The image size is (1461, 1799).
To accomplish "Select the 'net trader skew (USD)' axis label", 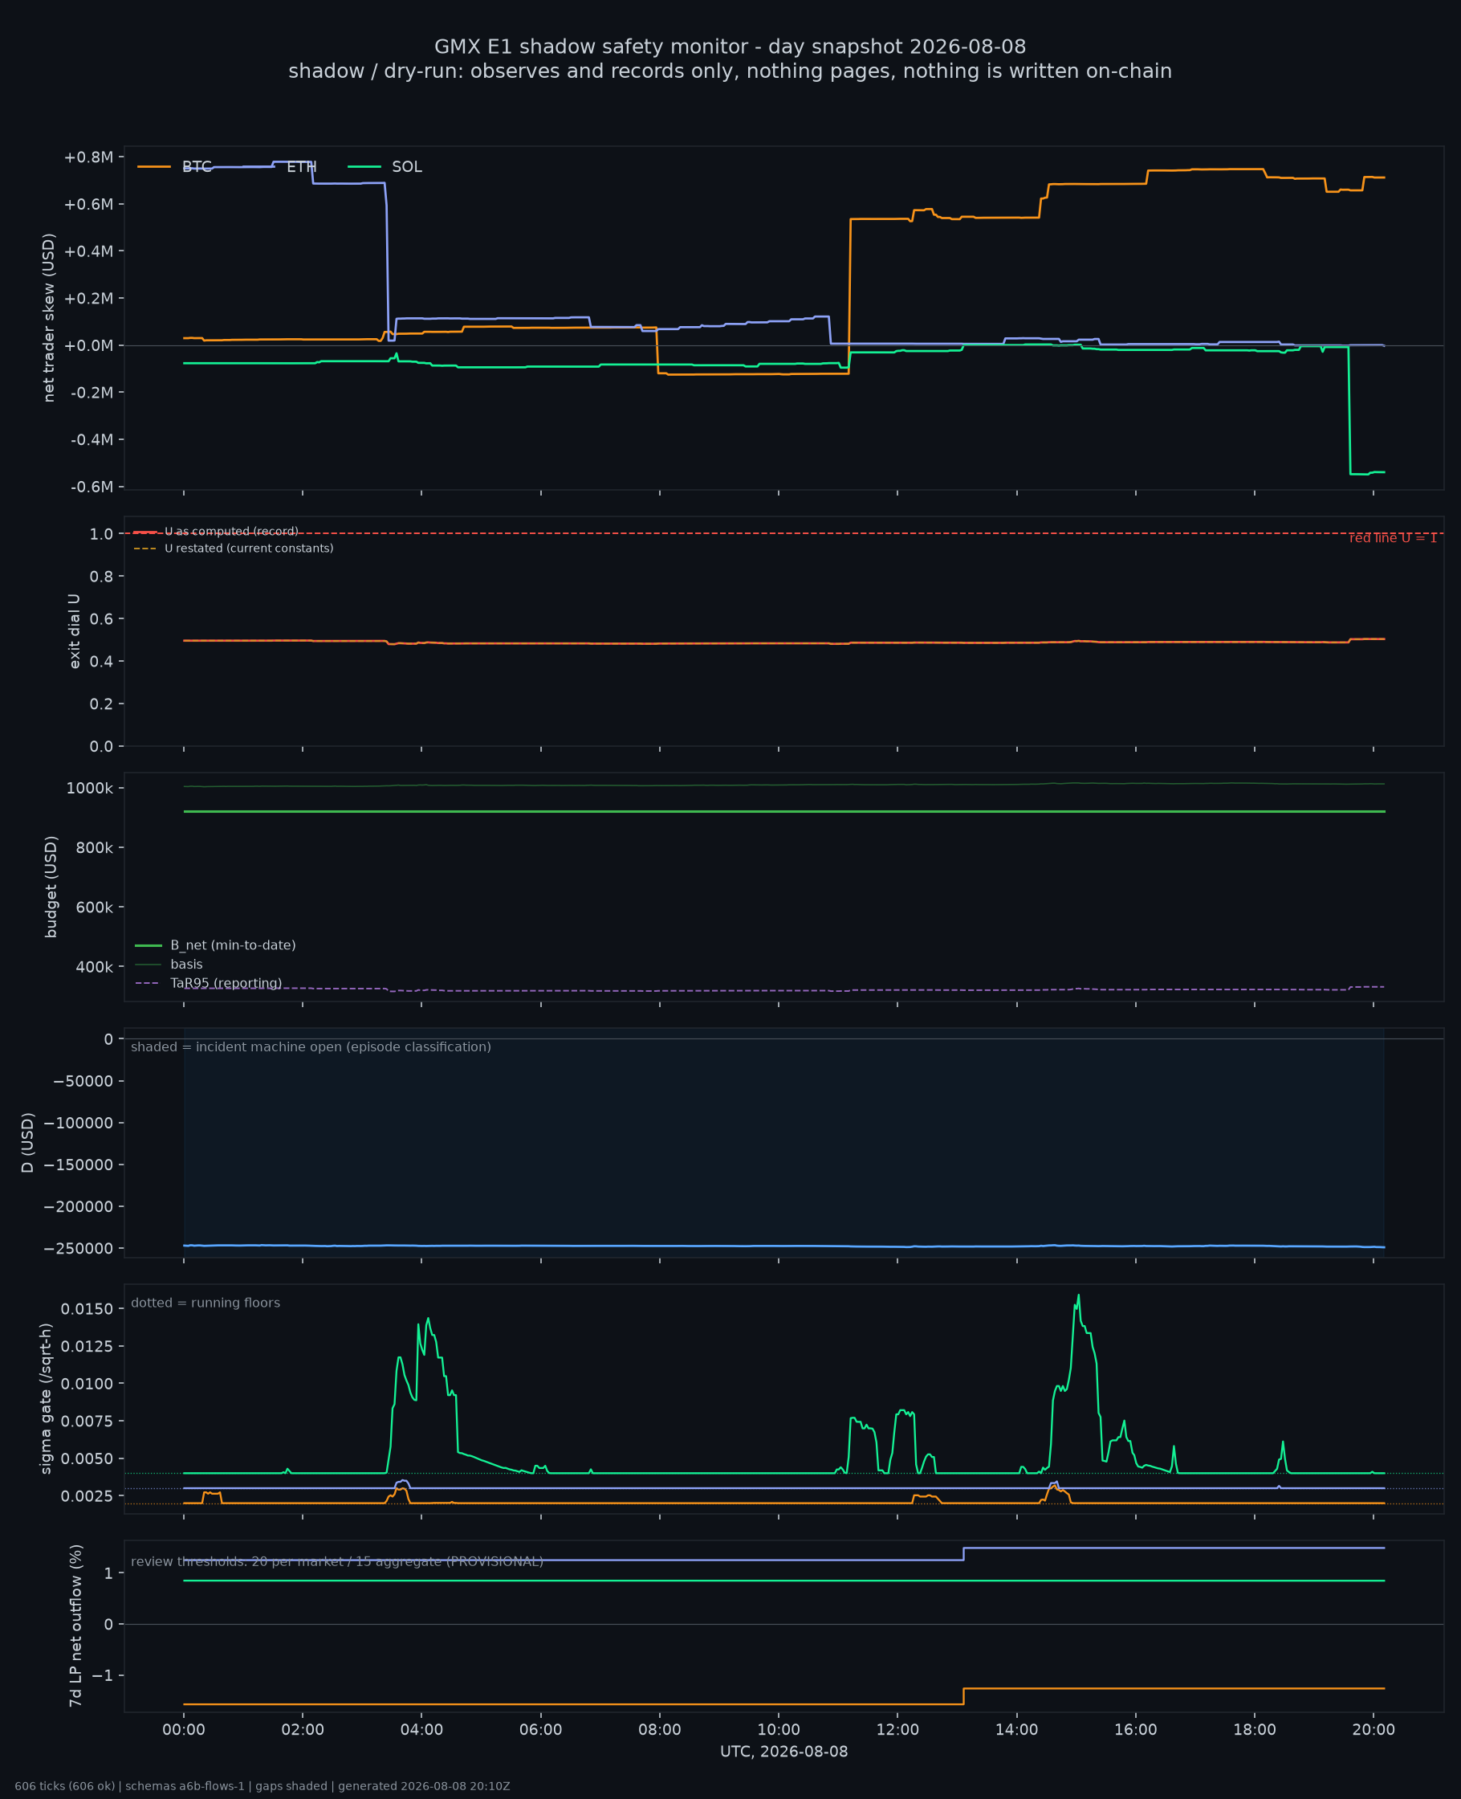I will 49,318.
